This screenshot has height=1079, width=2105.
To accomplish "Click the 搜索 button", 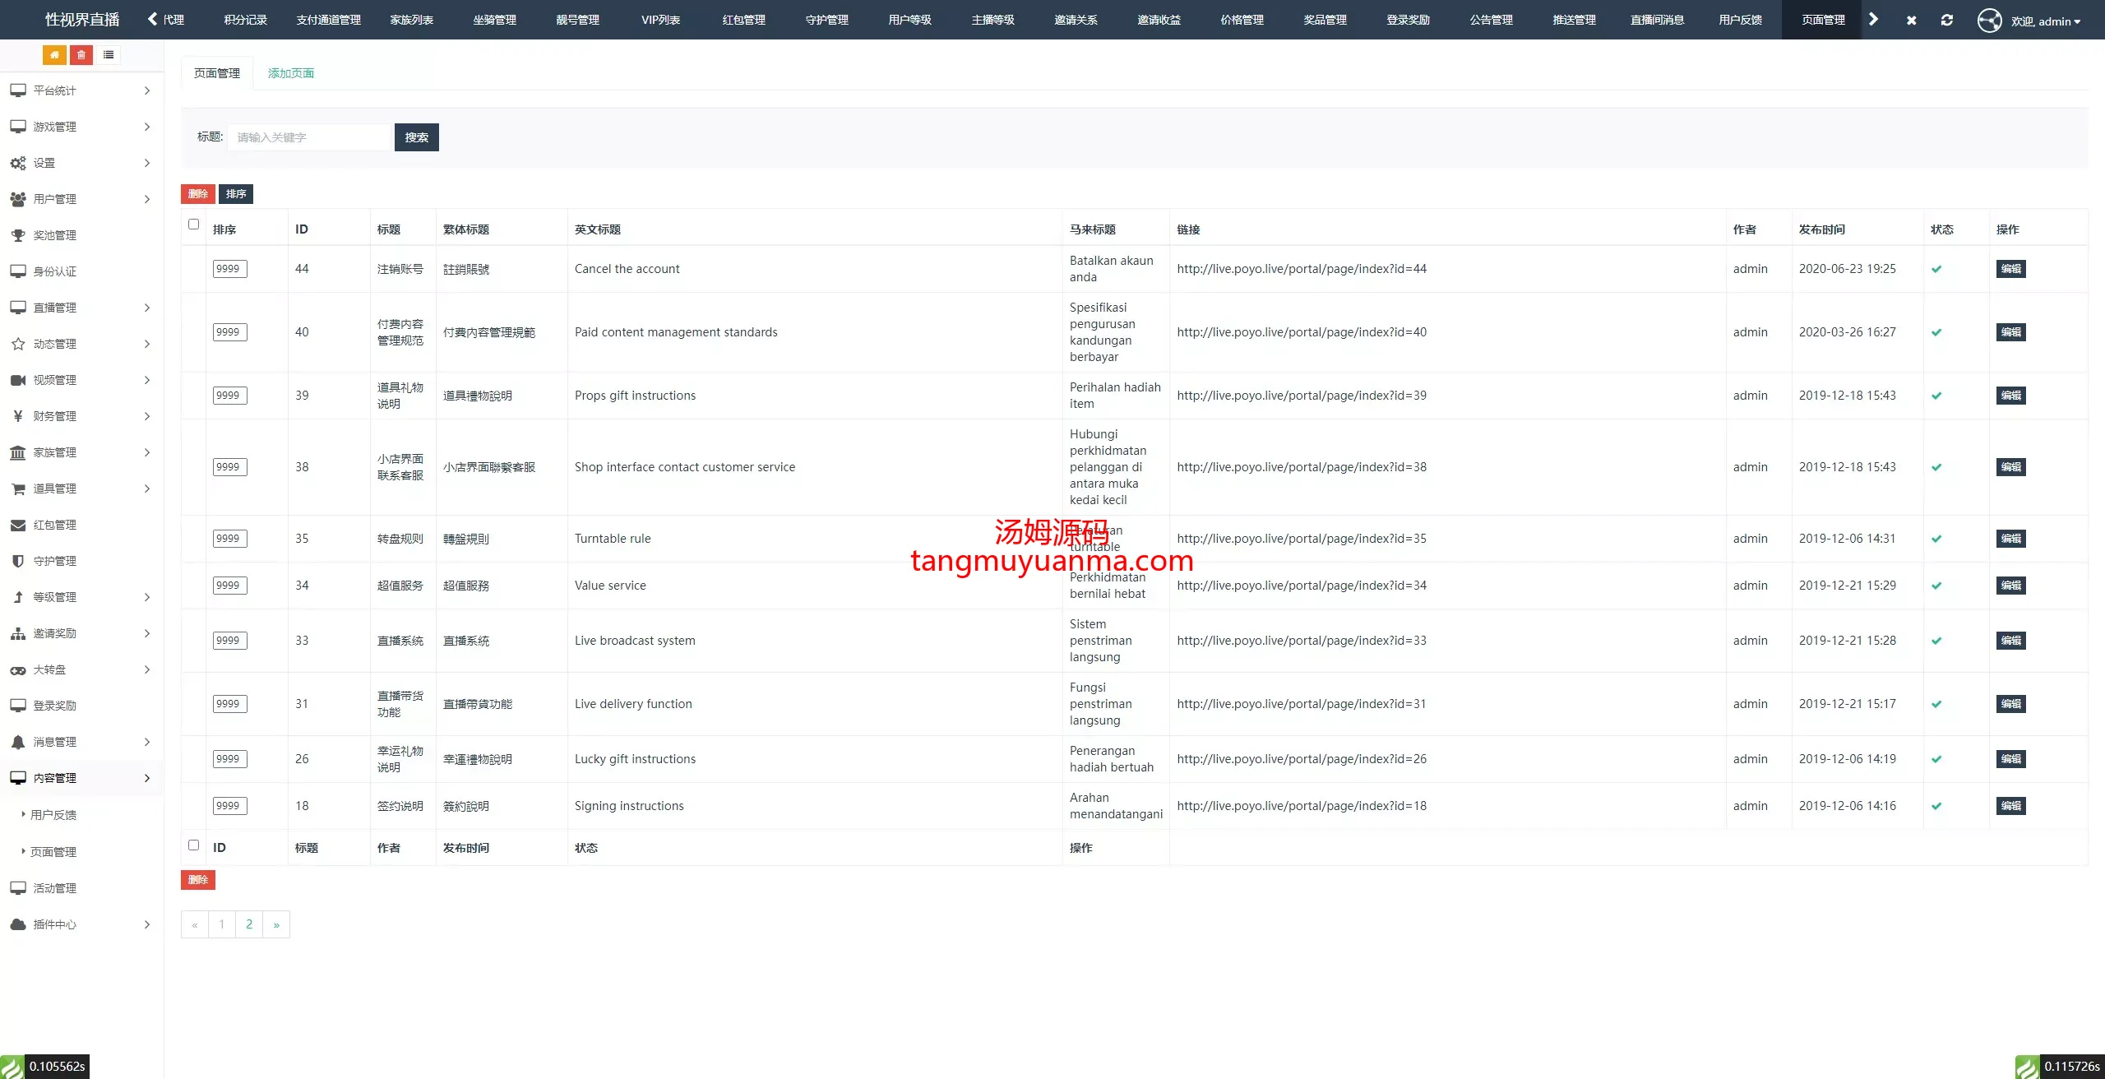I will point(416,137).
